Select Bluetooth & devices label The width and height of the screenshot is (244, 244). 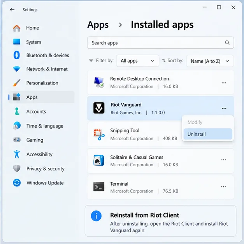click(47, 55)
